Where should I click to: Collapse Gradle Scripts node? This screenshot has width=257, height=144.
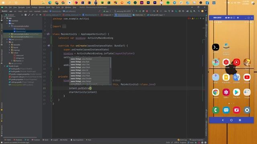(x=4, y=66)
